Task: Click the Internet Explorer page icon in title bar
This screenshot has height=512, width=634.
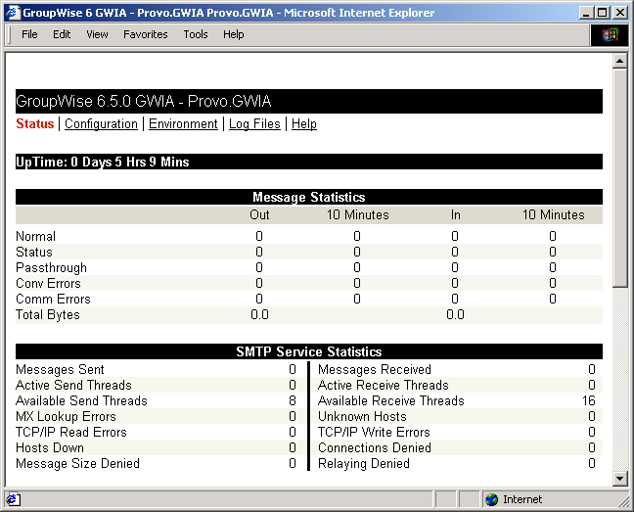Action: [x=13, y=13]
